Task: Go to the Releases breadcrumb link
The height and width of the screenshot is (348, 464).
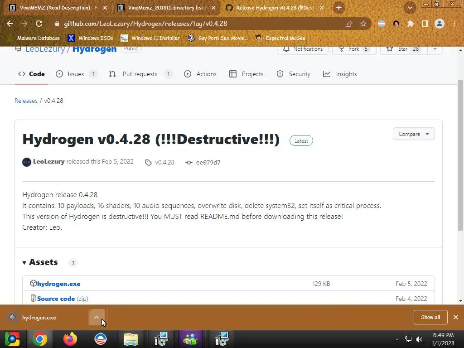Action: click(x=26, y=101)
